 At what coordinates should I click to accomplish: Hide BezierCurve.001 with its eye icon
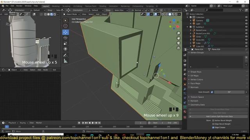click(x=246, y=33)
